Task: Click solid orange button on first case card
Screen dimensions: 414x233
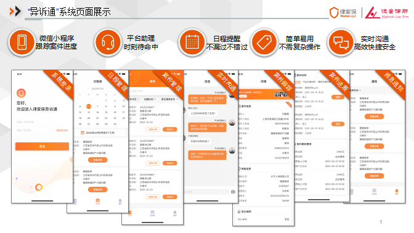Action: pos(170,129)
